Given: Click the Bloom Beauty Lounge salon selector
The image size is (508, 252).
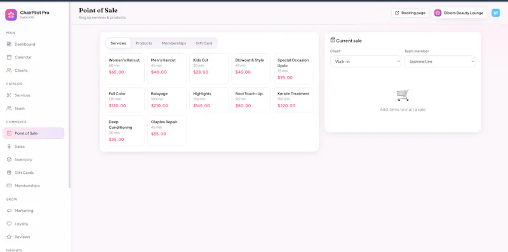Looking at the screenshot, I should [459, 13].
